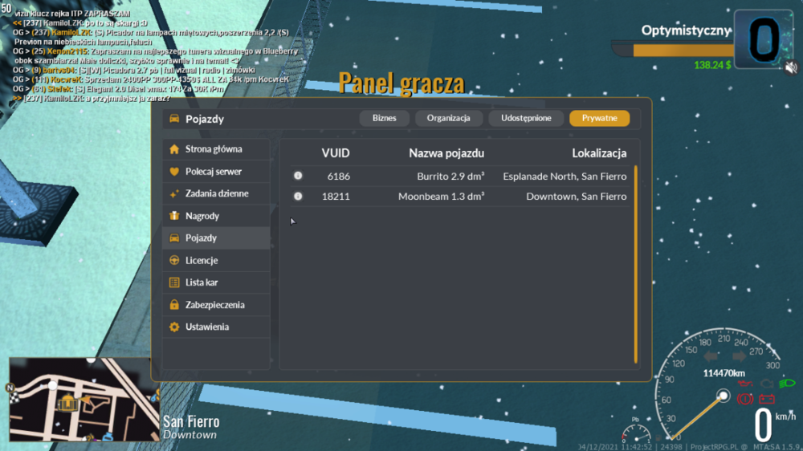Switch to the Organizacja tab

pos(449,118)
